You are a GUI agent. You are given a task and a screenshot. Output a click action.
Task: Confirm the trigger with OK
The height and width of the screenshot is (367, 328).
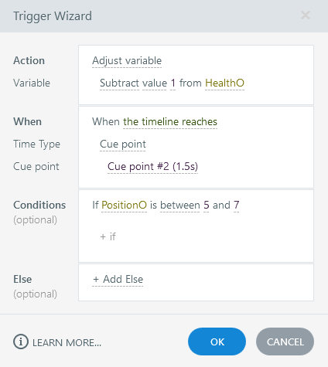(217, 342)
